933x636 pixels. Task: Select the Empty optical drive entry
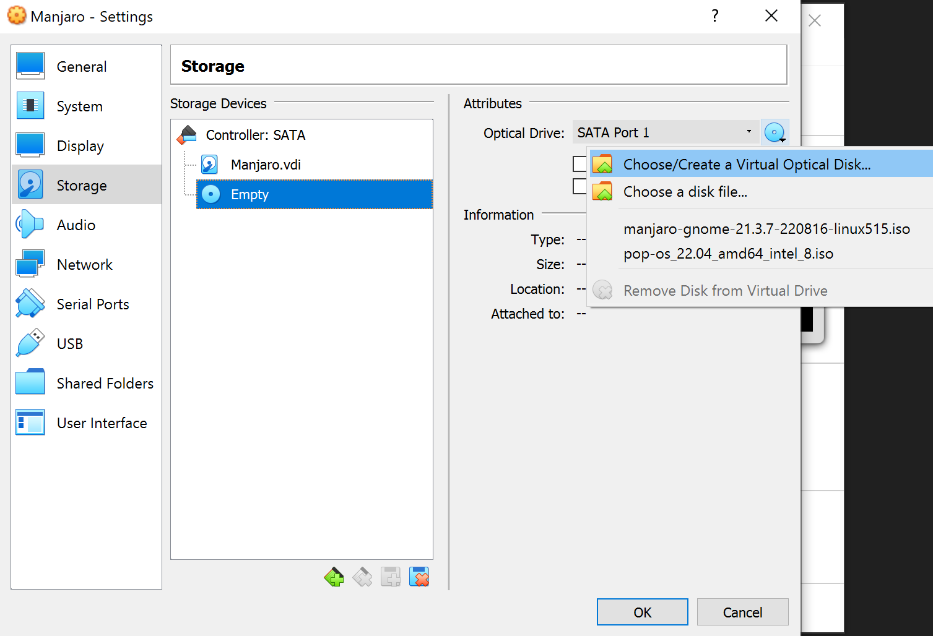coord(315,194)
